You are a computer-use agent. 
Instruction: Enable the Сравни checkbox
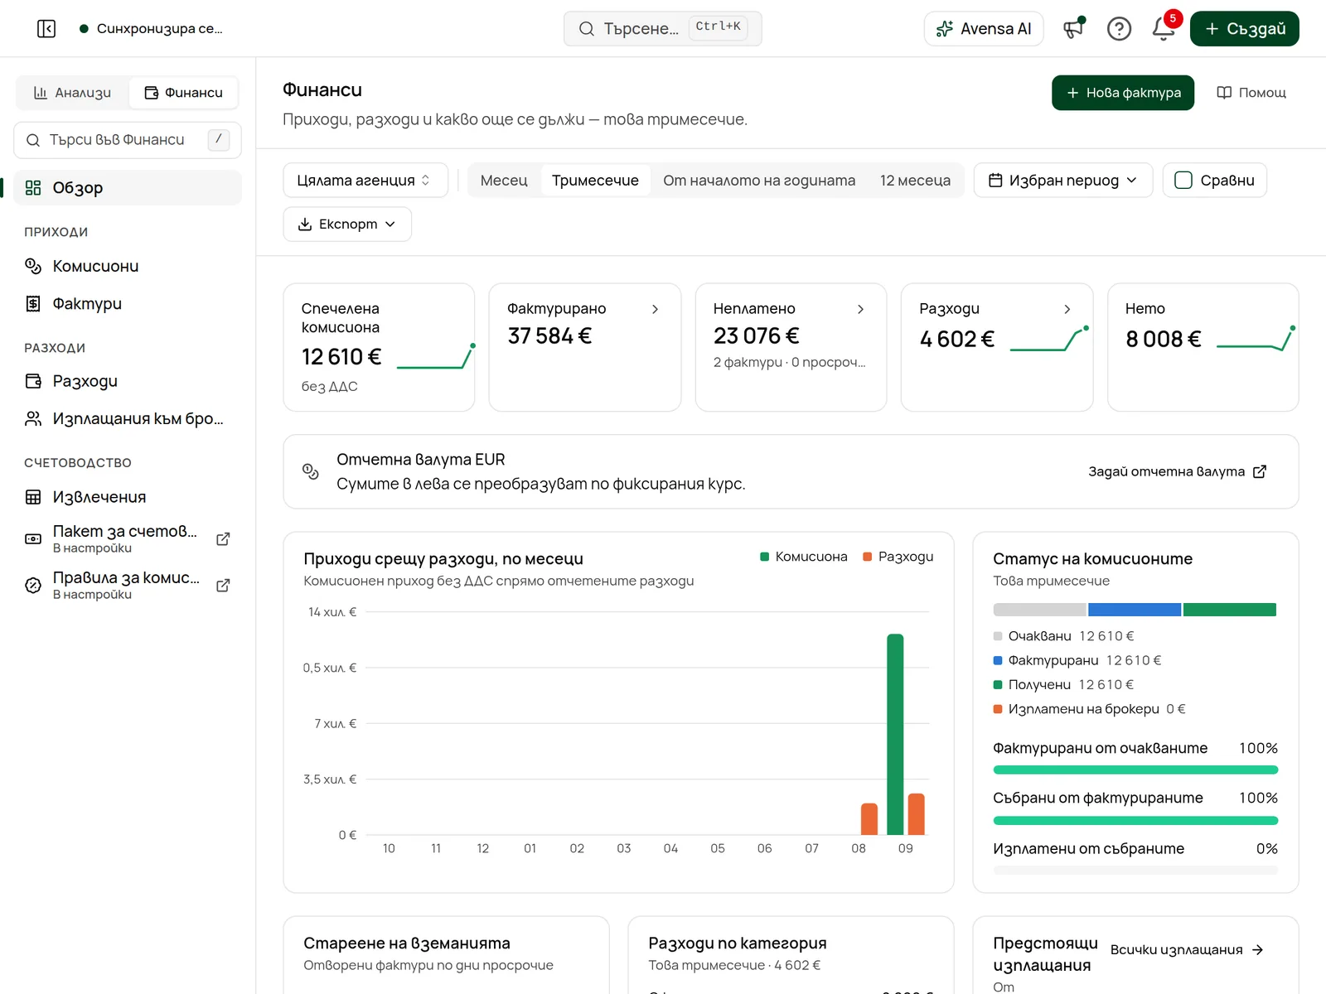1183,181
